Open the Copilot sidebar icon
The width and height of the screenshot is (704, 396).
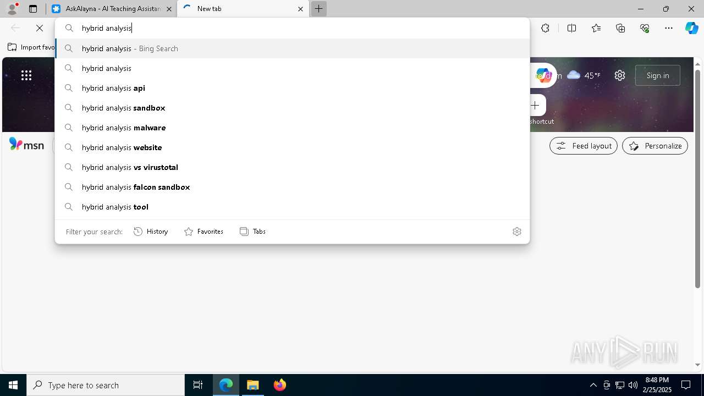pos(692,28)
